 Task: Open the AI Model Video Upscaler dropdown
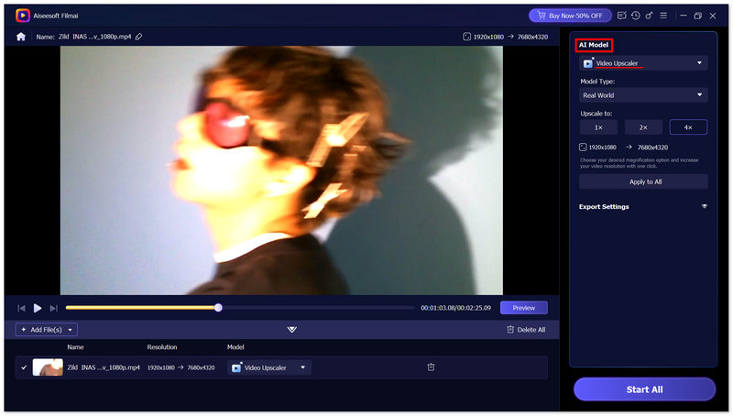643,63
